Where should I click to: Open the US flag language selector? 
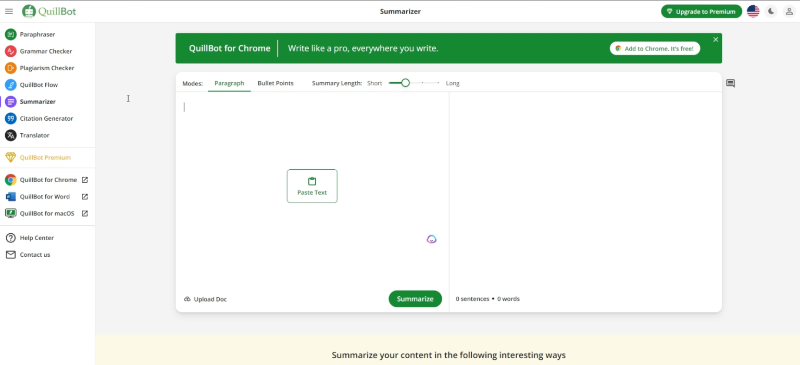coord(753,11)
